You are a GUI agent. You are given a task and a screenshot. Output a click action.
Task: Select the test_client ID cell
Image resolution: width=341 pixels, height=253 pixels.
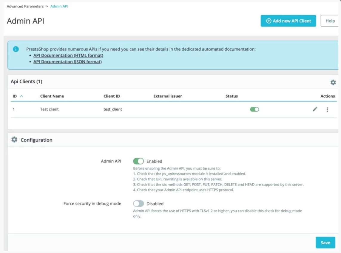click(x=113, y=109)
